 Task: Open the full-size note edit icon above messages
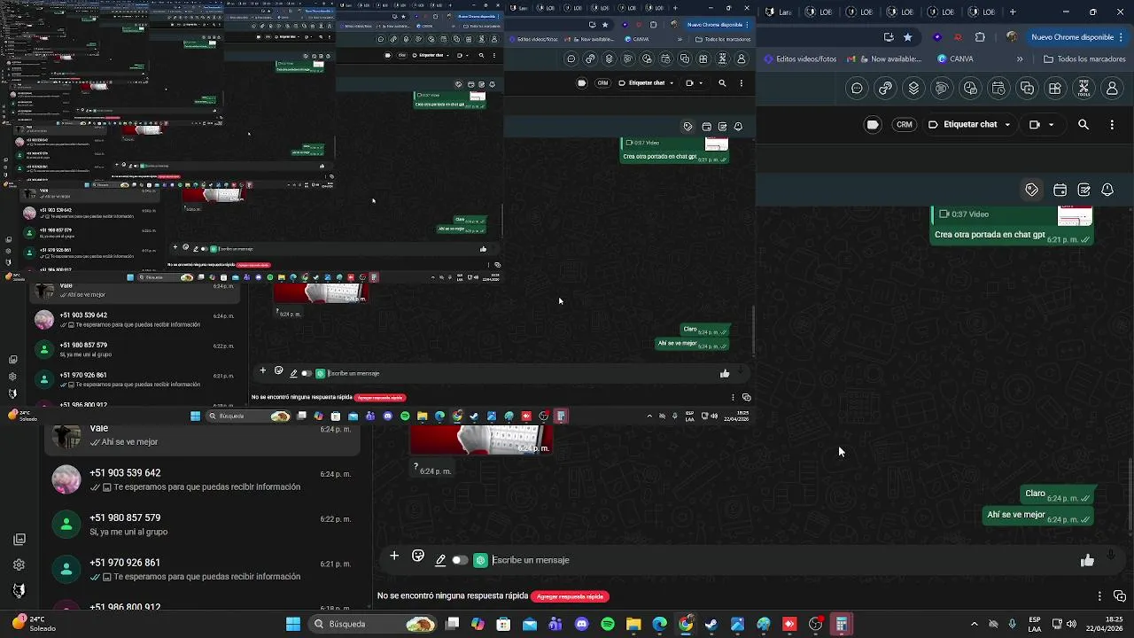pos(1084,190)
